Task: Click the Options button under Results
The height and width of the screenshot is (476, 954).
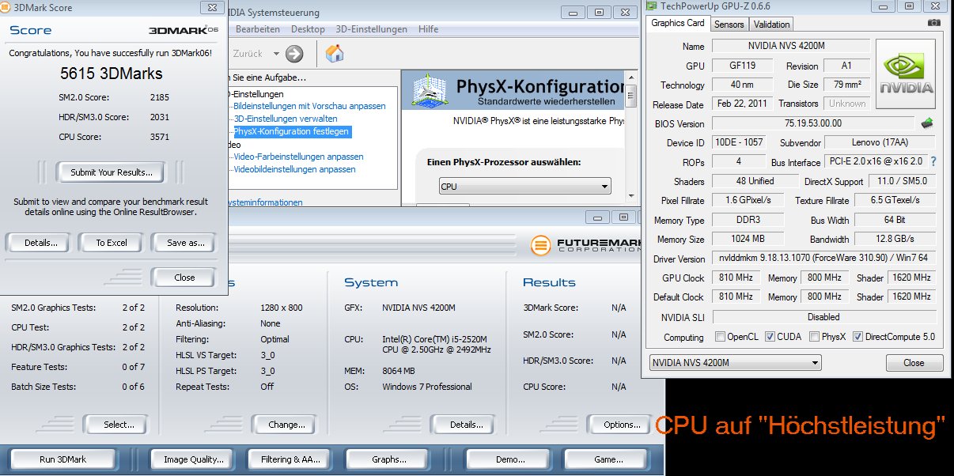Action: [x=622, y=425]
